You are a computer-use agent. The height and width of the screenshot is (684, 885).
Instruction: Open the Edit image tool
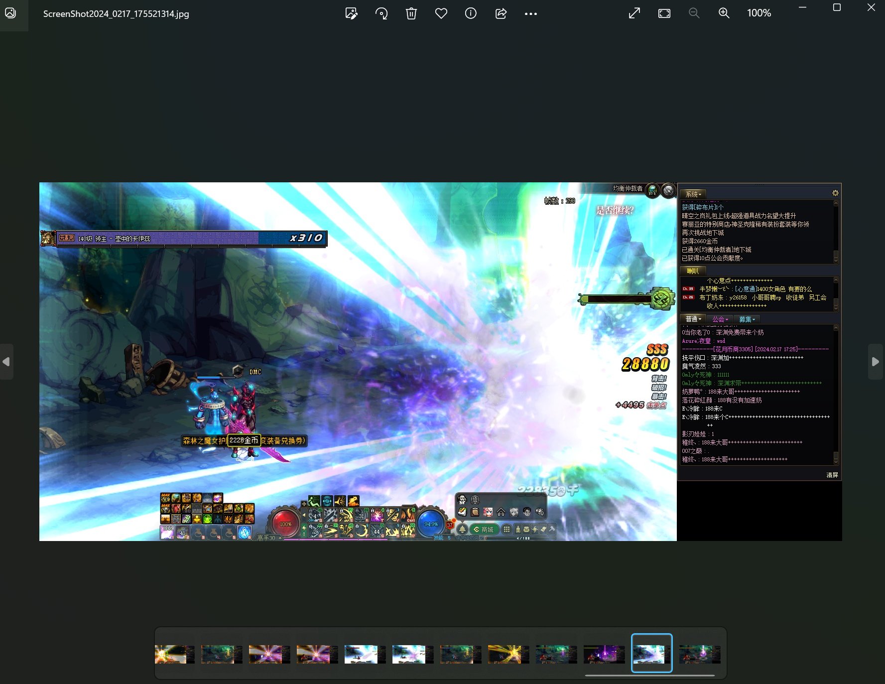click(351, 13)
